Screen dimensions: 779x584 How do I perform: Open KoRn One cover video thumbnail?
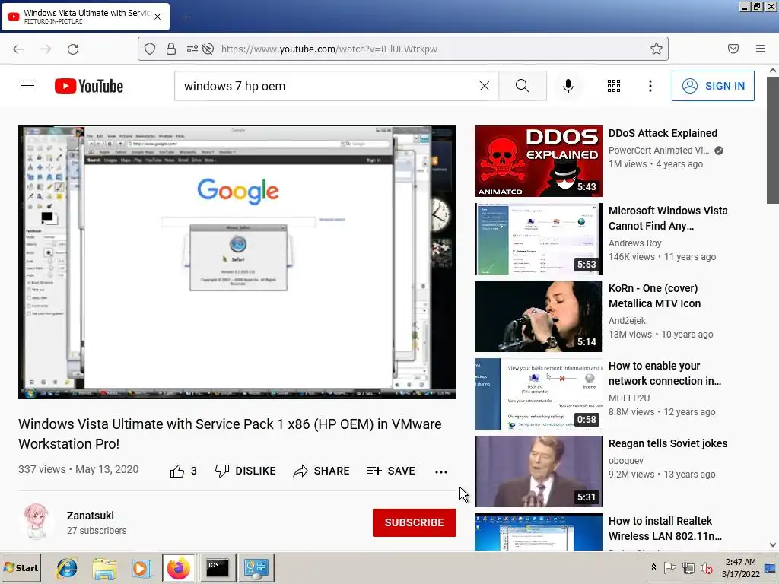538,316
